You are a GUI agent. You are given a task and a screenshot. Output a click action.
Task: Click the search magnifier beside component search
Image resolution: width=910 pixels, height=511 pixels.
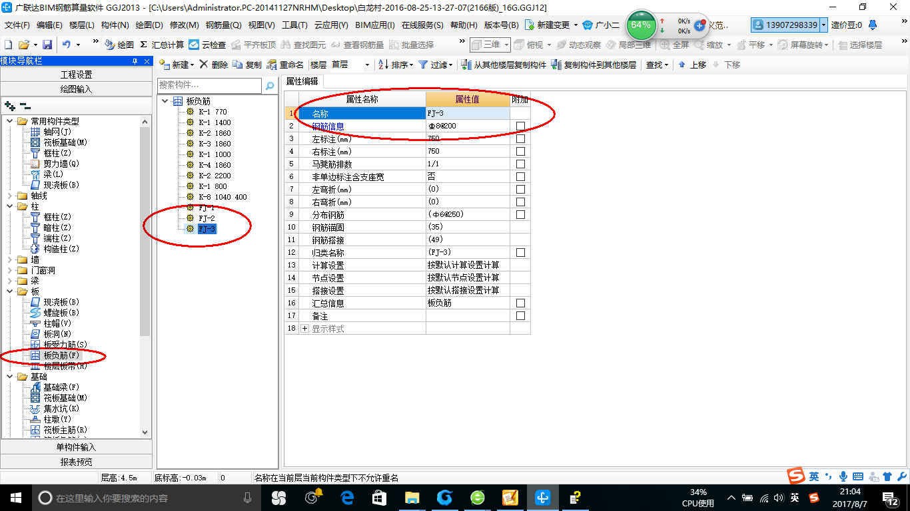[x=270, y=86]
